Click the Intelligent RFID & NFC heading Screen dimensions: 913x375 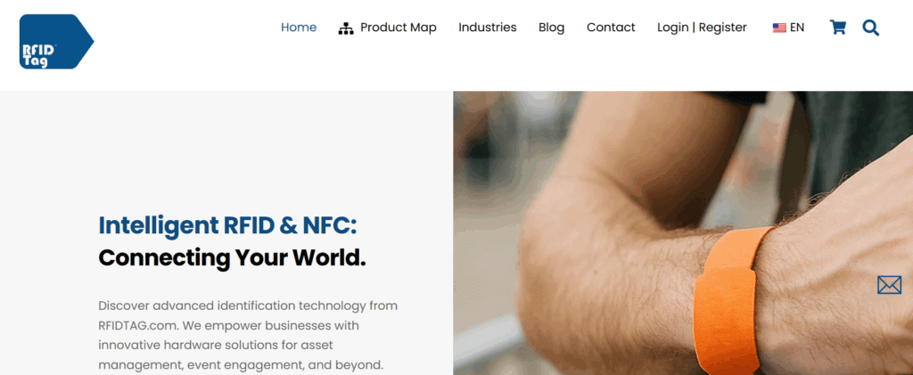point(227,225)
